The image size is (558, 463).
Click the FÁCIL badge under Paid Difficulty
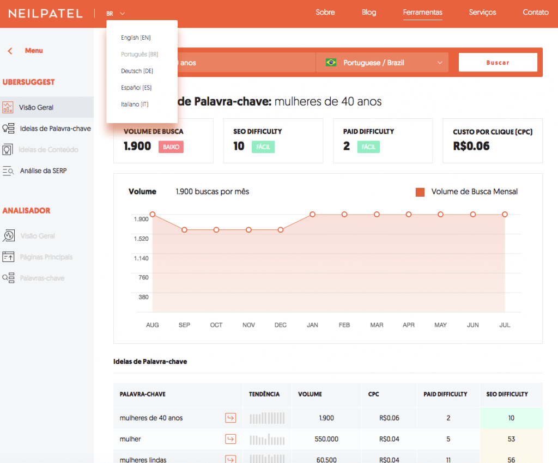point(368,147)
